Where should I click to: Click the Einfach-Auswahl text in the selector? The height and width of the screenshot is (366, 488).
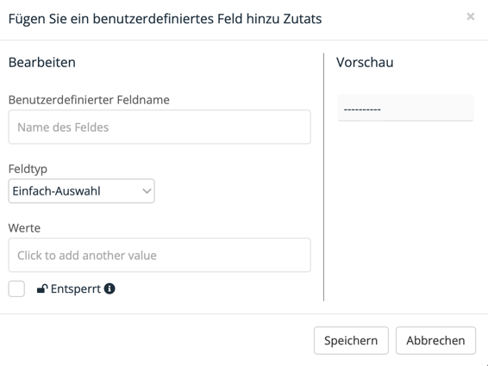(x=56, y=191)
